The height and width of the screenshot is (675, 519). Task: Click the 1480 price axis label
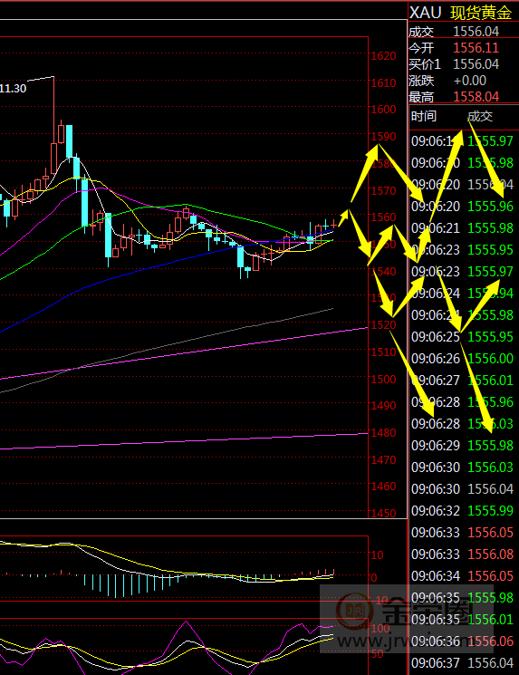pyautogui.click(x=383, y=433)
